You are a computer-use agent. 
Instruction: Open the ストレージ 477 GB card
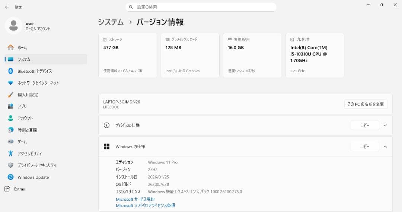tap(128, 55)
